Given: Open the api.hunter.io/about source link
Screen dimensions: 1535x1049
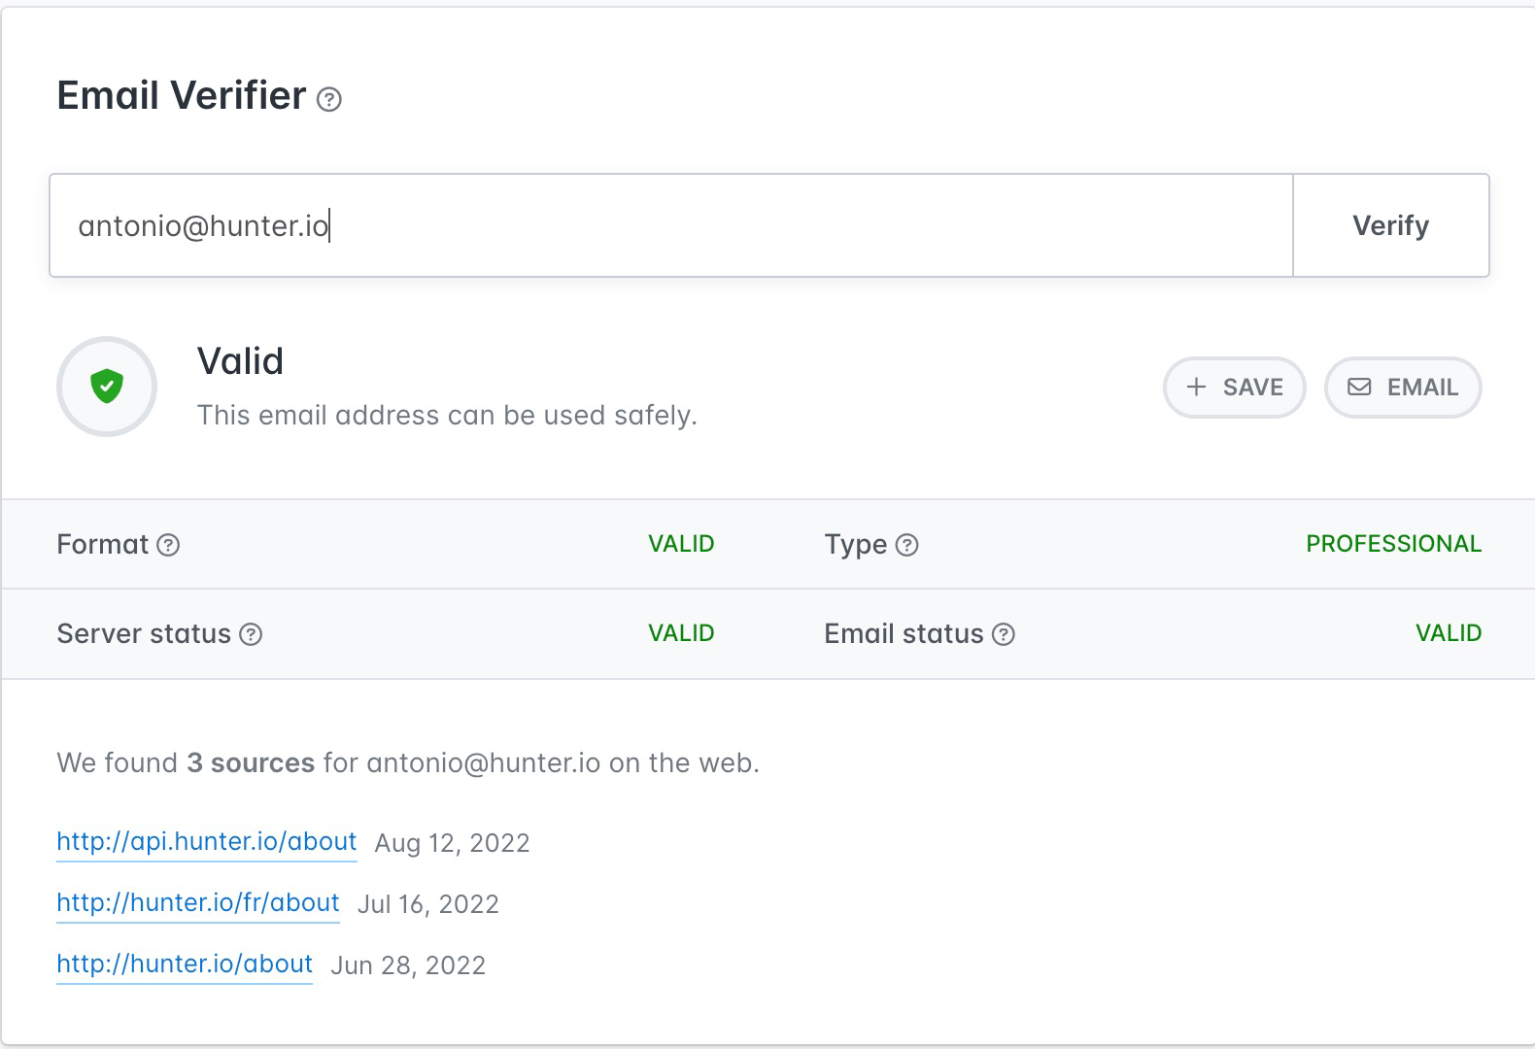Looking at the screenshot, I should pyautogui.click(x=206, y=841).
